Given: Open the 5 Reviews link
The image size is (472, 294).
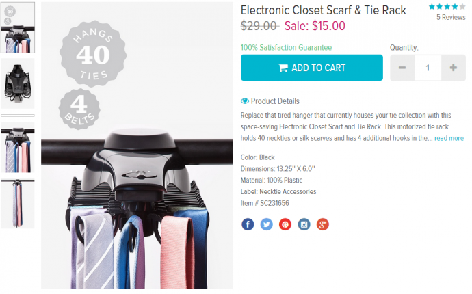Looking at the screenshot, I should [451, 18].
